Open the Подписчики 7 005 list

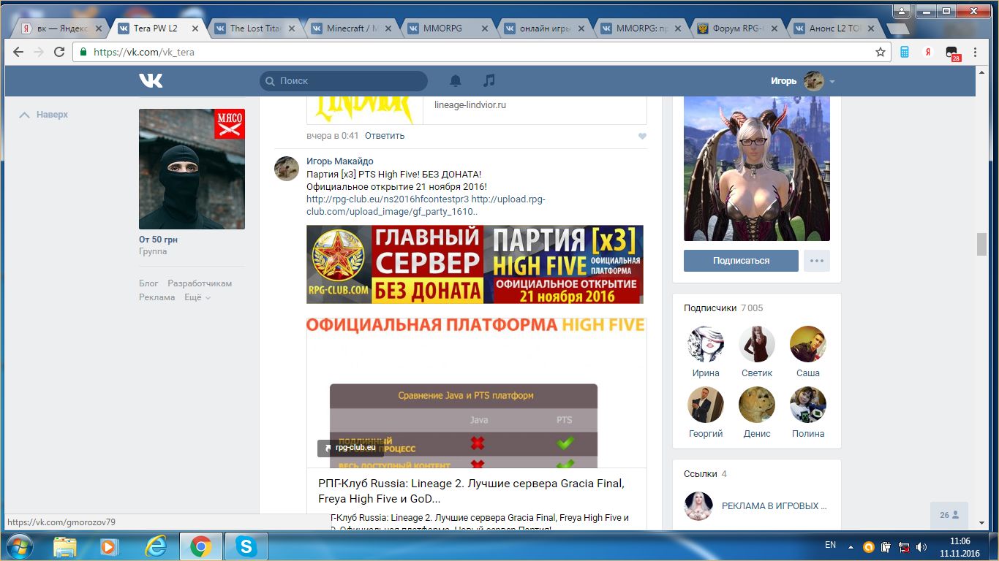(x=723, y=308)
